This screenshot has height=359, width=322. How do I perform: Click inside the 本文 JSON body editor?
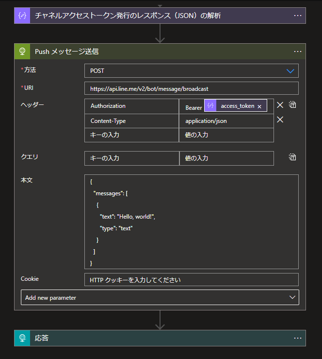192,222
